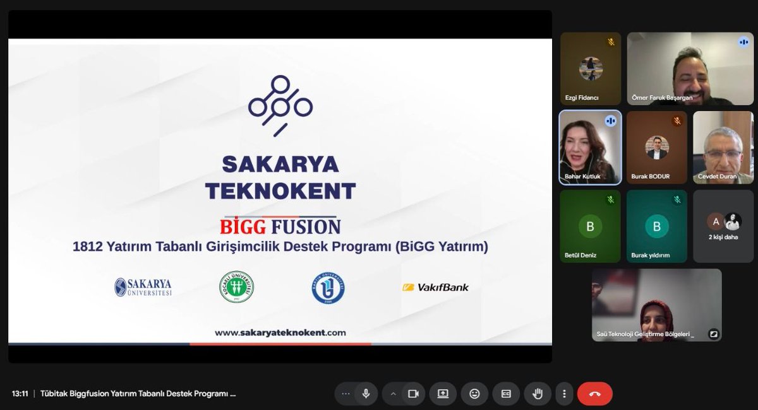
Task: Open the screen presentation icon
Action: (x=443, y=393)
